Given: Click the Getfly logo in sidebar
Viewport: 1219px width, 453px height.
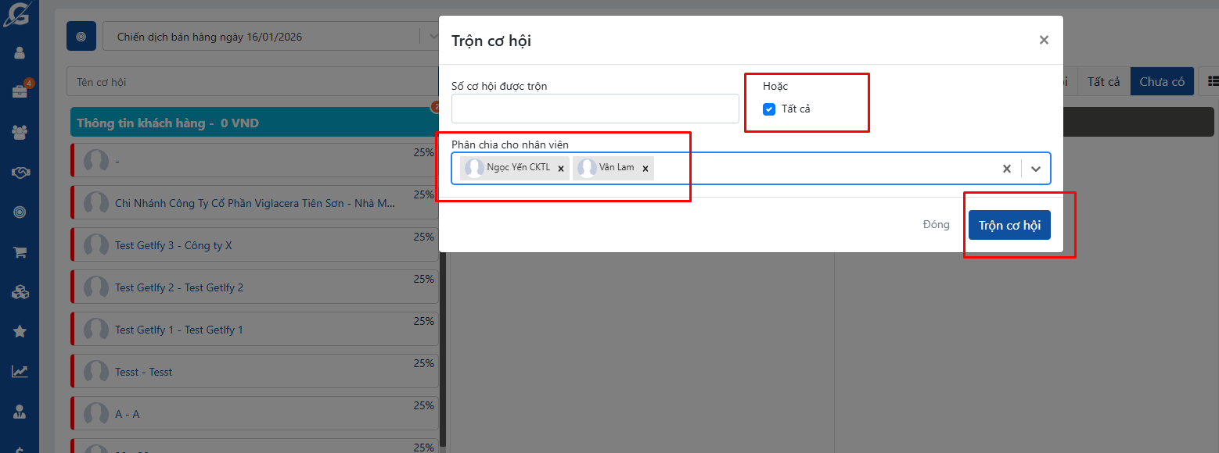Looking at the screenshot, I should point(19,13).
